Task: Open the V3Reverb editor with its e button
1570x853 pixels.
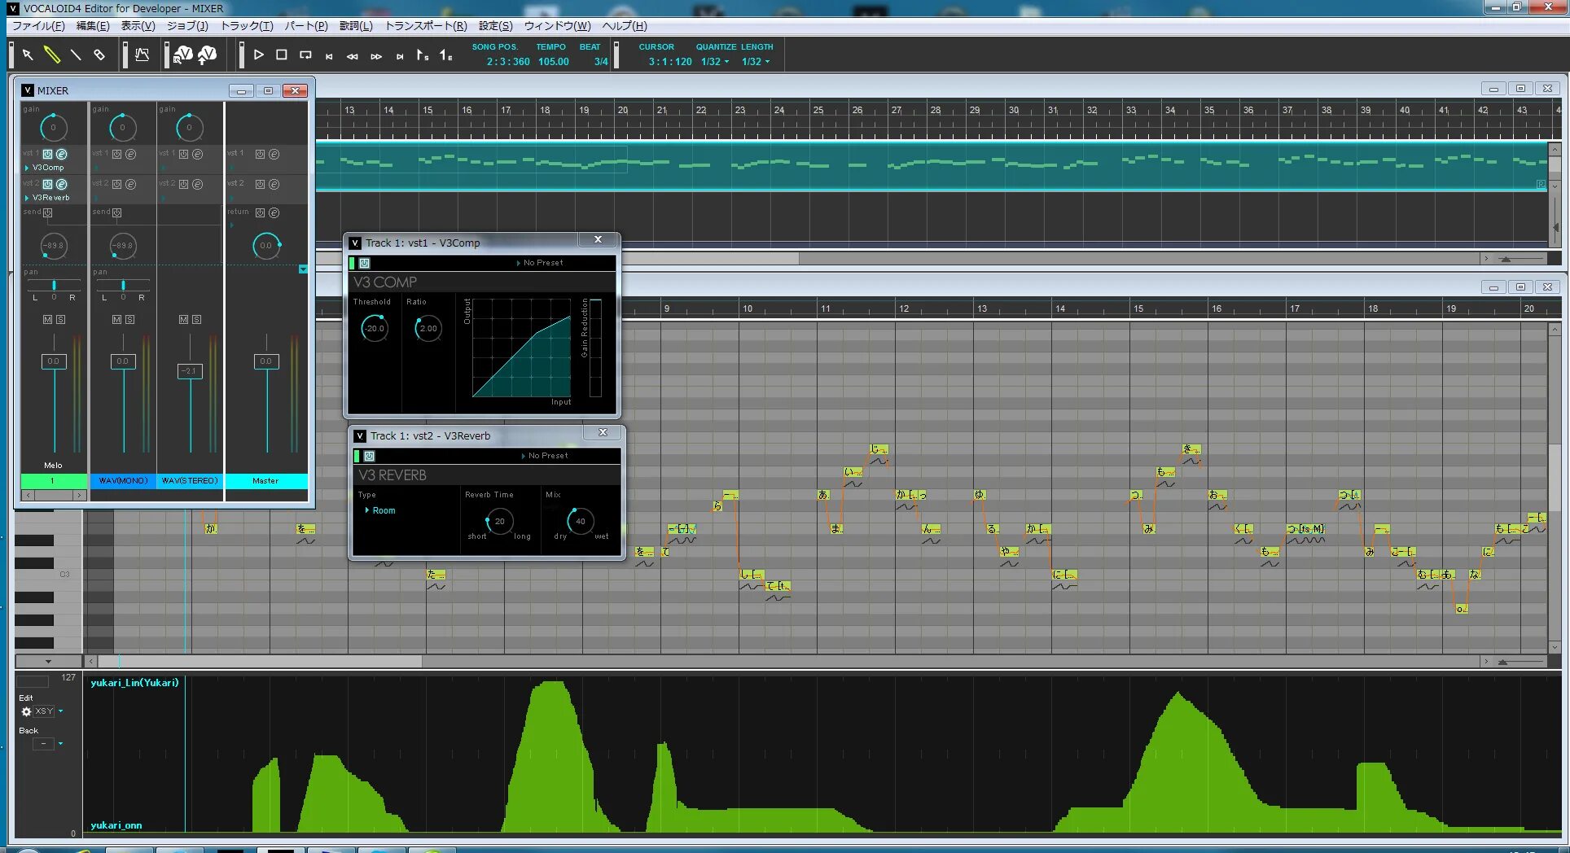Action: coord(62,185)
